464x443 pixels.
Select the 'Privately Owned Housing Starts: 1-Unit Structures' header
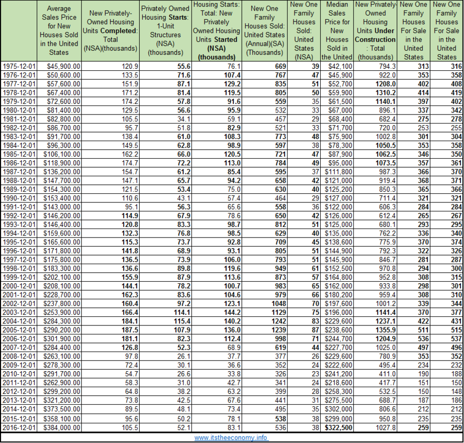point(165,31)
